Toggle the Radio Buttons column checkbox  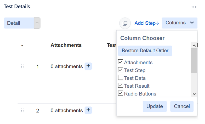coord(121,93)
